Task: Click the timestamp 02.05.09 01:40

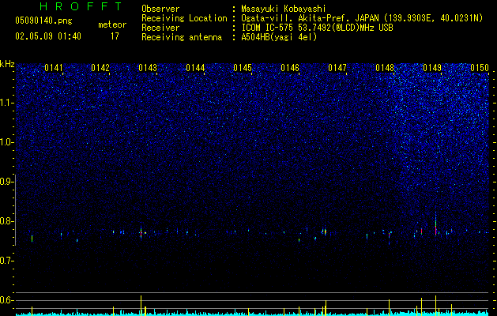Action: click(48, 36)
